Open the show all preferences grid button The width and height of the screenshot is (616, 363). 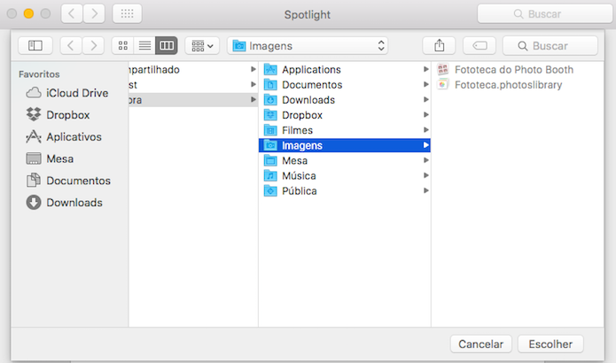click(x=128, y=14)
